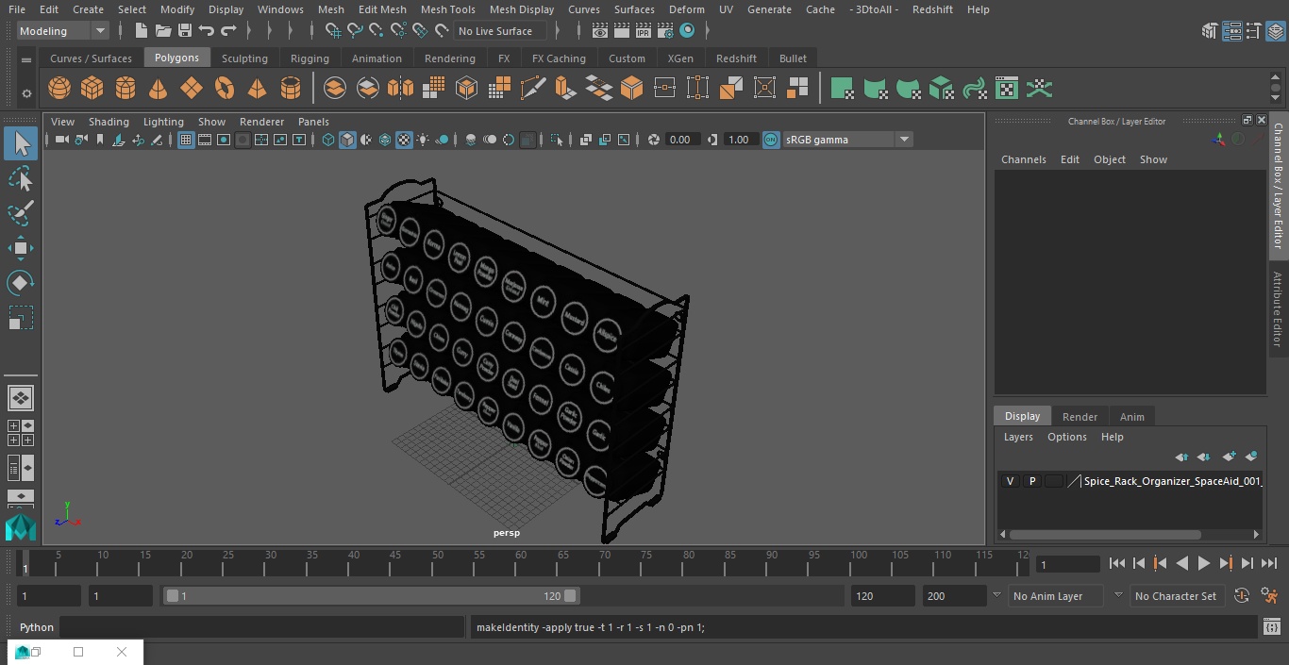Open Channels menu in Channel Box
This screenshot has height=665, width=1289.
(x=1023, y=159)
